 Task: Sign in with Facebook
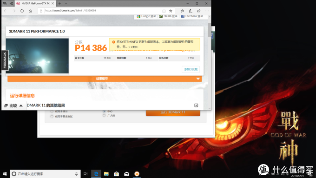click(x=192, y=16)
